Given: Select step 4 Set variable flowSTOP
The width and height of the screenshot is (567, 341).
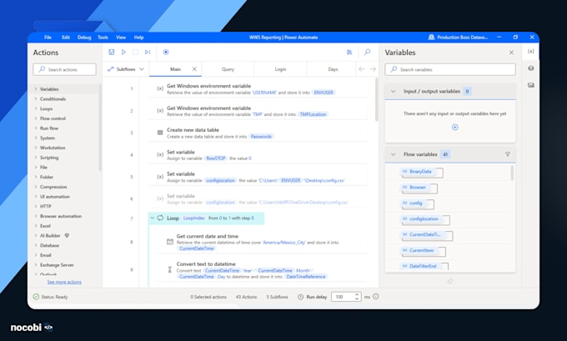Looking at the screenshot, I should [x=258, y=155].
